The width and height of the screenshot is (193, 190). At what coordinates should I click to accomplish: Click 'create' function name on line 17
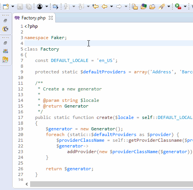[x=105, y=117]
